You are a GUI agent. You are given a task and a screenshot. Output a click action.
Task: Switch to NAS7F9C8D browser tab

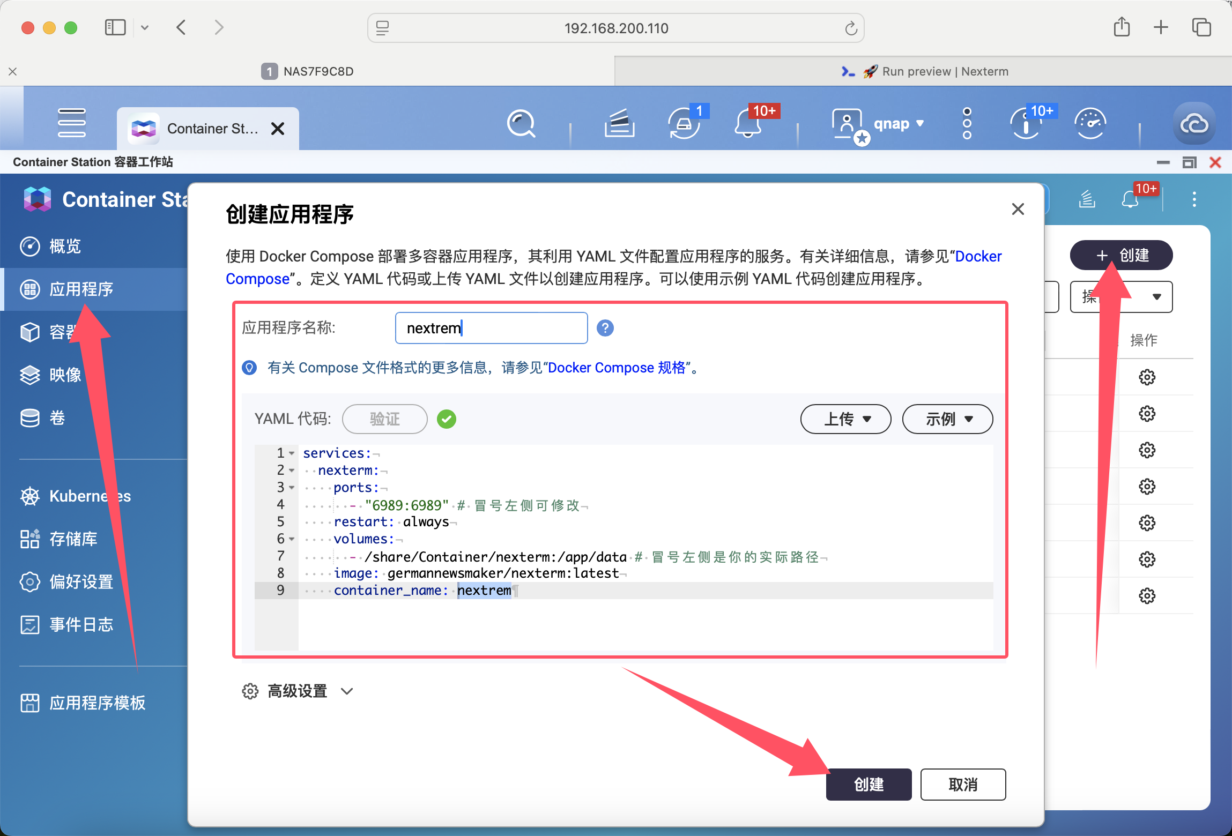[307, 71]
